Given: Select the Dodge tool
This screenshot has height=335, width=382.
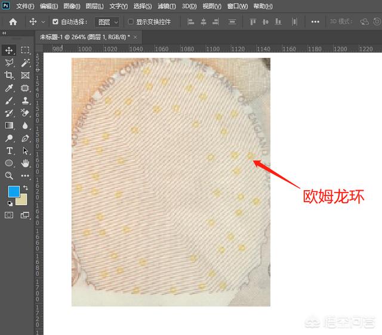Looking at the screenshot, I should point(10,138).
